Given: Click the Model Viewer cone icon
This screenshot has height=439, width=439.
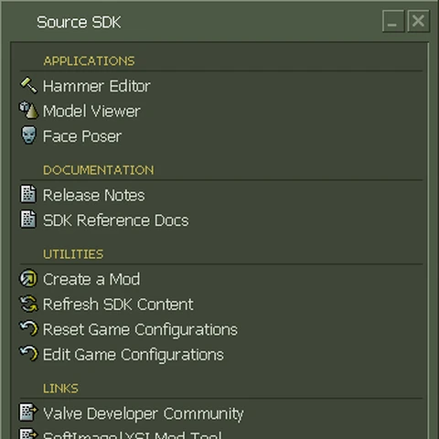Looking at the screenshot, I should pyautogui.click(x=28, y=110).
